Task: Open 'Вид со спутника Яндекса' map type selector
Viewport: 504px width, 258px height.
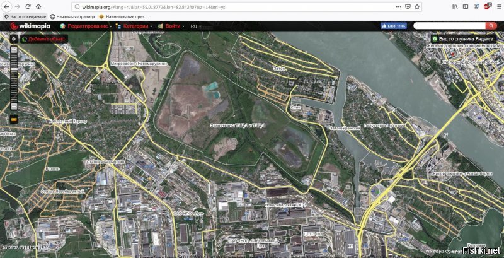Action: click(x=464, y=39)
